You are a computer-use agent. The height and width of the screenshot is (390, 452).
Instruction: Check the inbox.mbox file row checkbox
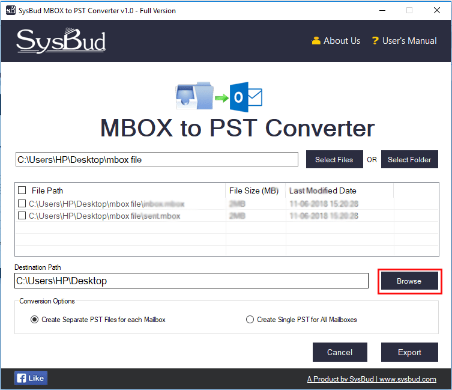click(x=22, y=204)
